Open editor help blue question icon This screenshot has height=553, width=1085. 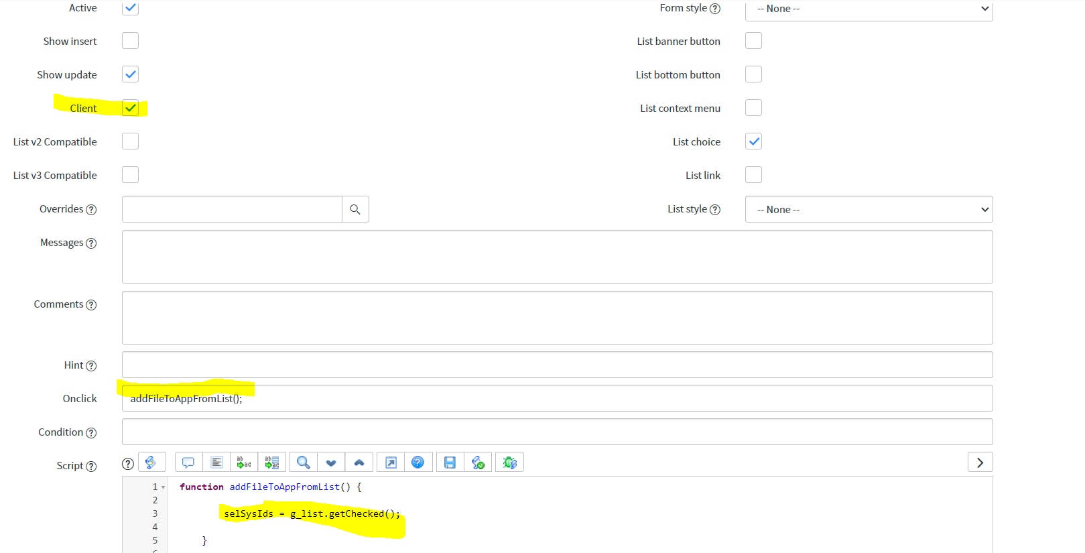418,463
